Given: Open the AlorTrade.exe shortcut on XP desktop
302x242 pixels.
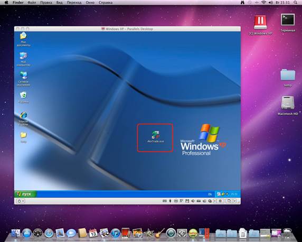Looking at the screenshot, I should [155, 137].
